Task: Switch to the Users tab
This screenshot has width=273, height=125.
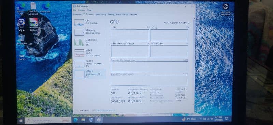Action: pyautogui.click(x=118, y=14)
